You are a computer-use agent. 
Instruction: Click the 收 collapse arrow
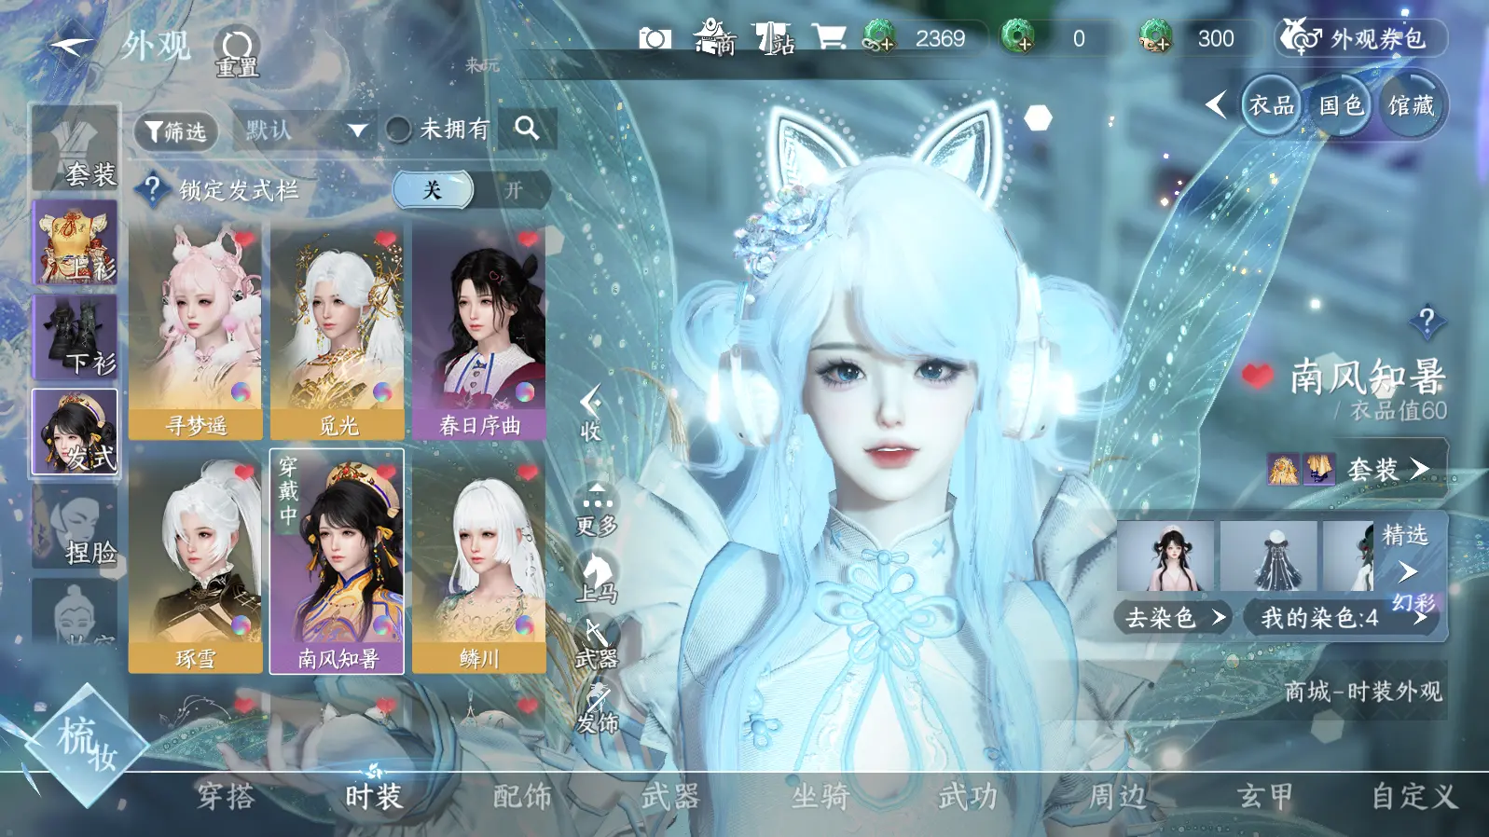pyautogui.click(x=590, y=411)
